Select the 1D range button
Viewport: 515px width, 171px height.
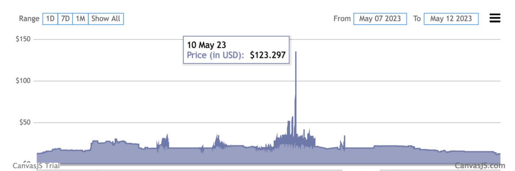(50, 19)
